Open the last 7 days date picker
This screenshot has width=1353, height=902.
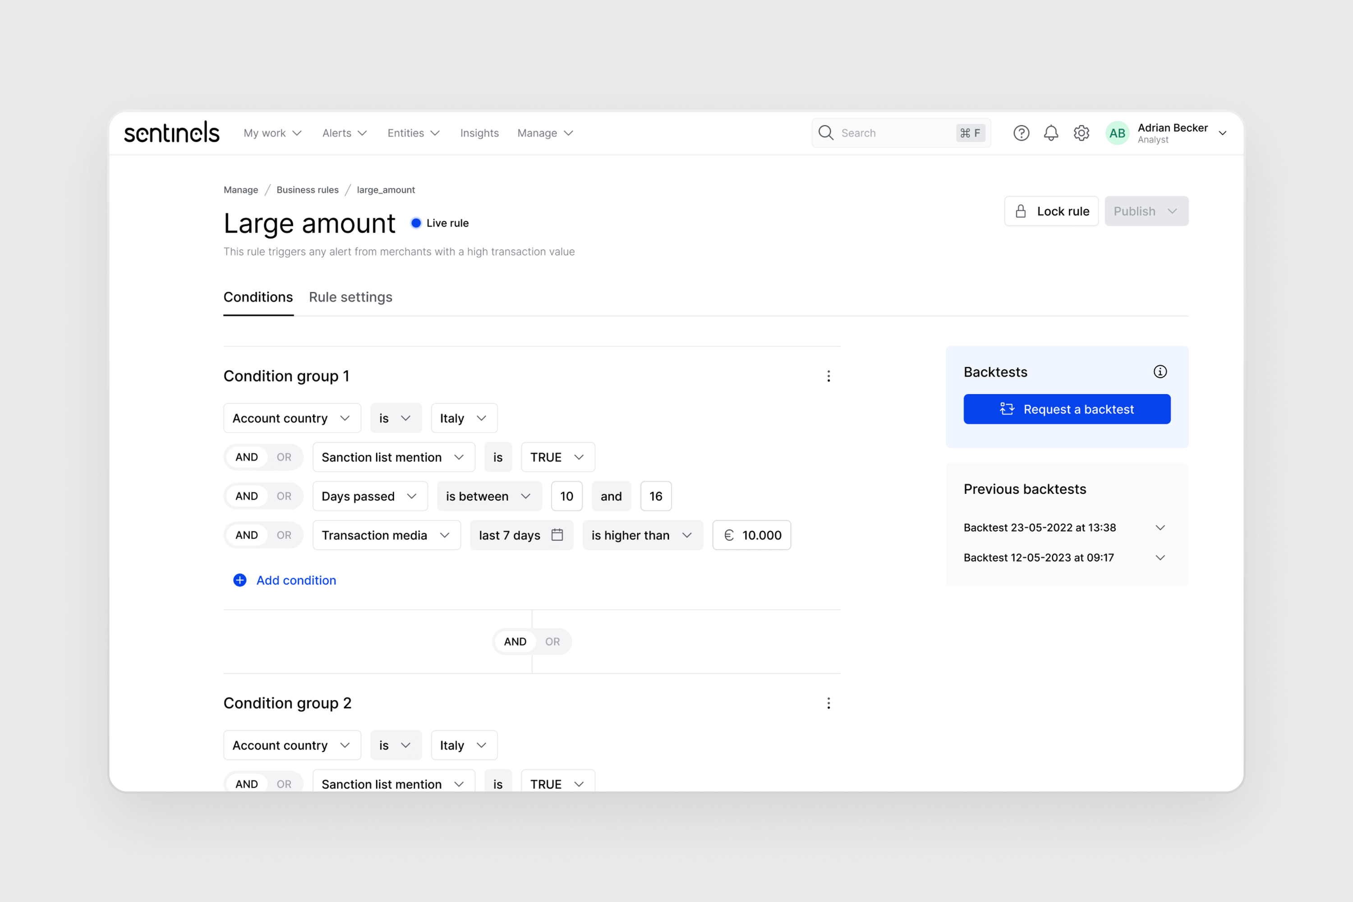pos(521,535)
